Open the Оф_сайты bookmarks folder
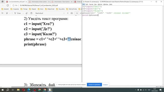This screenshot has height=92, width=164. tap(60, 9)
